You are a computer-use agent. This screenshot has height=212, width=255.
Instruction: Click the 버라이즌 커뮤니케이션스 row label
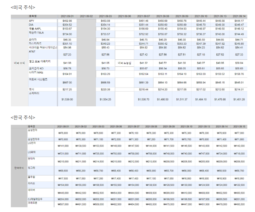coord(43,48)
